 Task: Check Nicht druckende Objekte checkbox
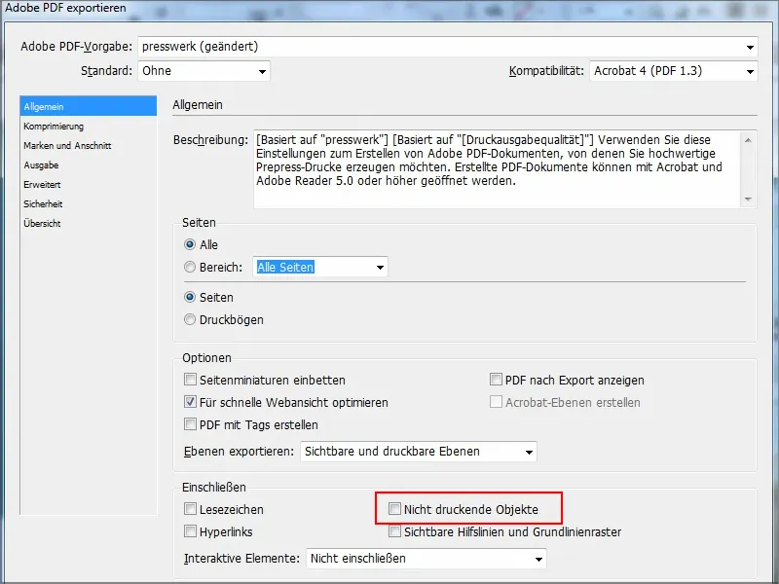(x=395, y=509)
